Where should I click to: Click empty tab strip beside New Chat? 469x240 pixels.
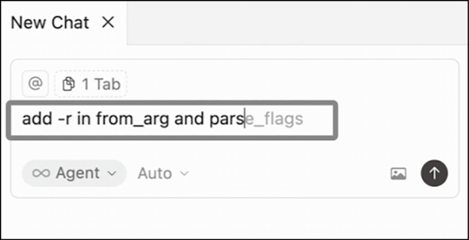298,23
